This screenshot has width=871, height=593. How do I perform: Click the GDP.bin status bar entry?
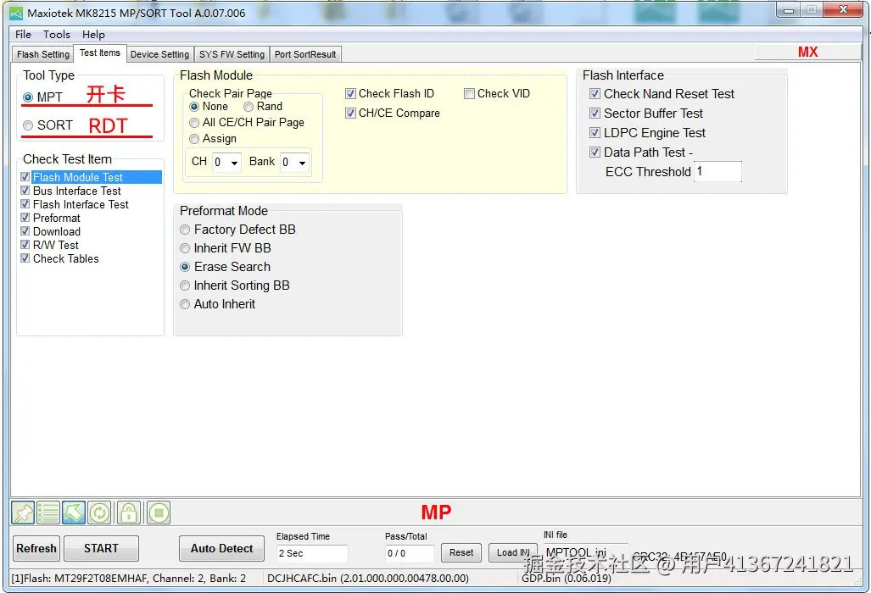click(566, 579)
